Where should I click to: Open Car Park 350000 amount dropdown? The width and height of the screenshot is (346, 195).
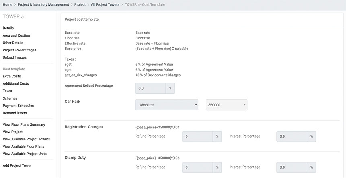227,105
